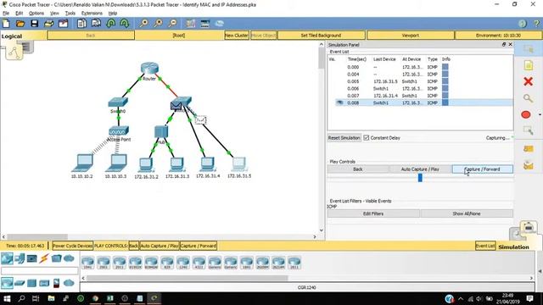Select the Add Complex PDU envelope tool

click(528, 166)
